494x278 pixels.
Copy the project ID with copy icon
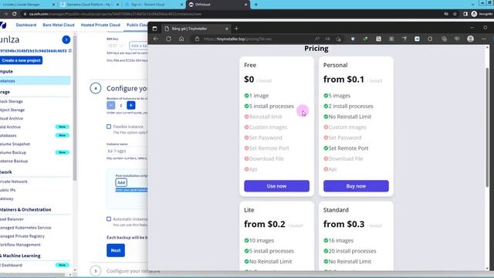click(x=70, y=50)
